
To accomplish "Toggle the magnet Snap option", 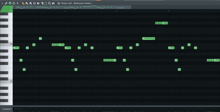I will (10, 3).
